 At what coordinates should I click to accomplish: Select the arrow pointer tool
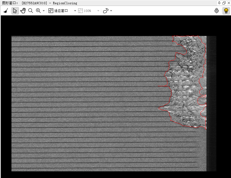15,11
